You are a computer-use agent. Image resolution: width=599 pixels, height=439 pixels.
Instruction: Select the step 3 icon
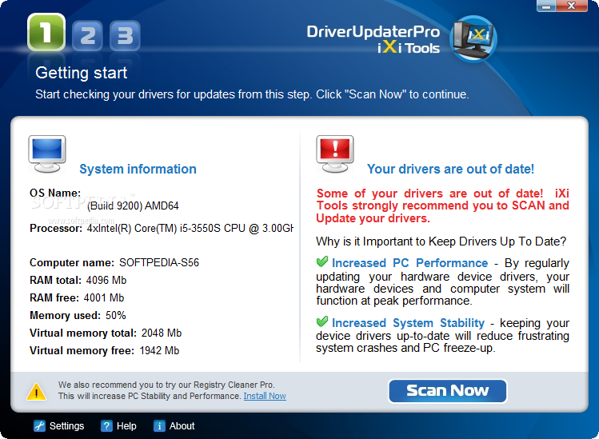125,36
